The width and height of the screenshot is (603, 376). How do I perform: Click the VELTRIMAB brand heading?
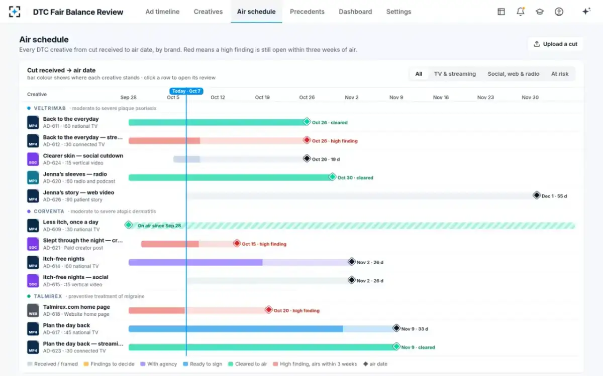pos(50,108)
